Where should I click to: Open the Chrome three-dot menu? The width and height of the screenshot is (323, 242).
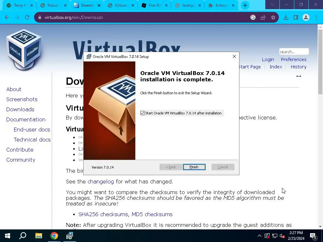point(316,18)
